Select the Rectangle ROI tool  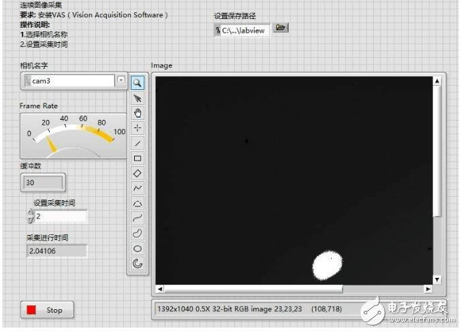point(138,158)
